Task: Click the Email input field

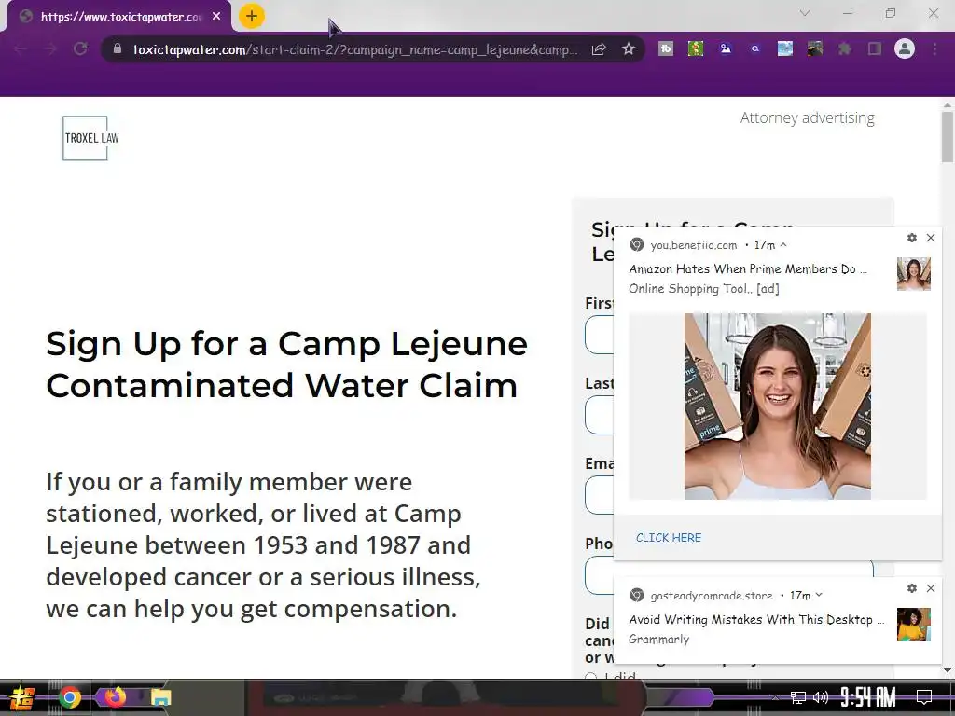Action: [x=600, y=495]
